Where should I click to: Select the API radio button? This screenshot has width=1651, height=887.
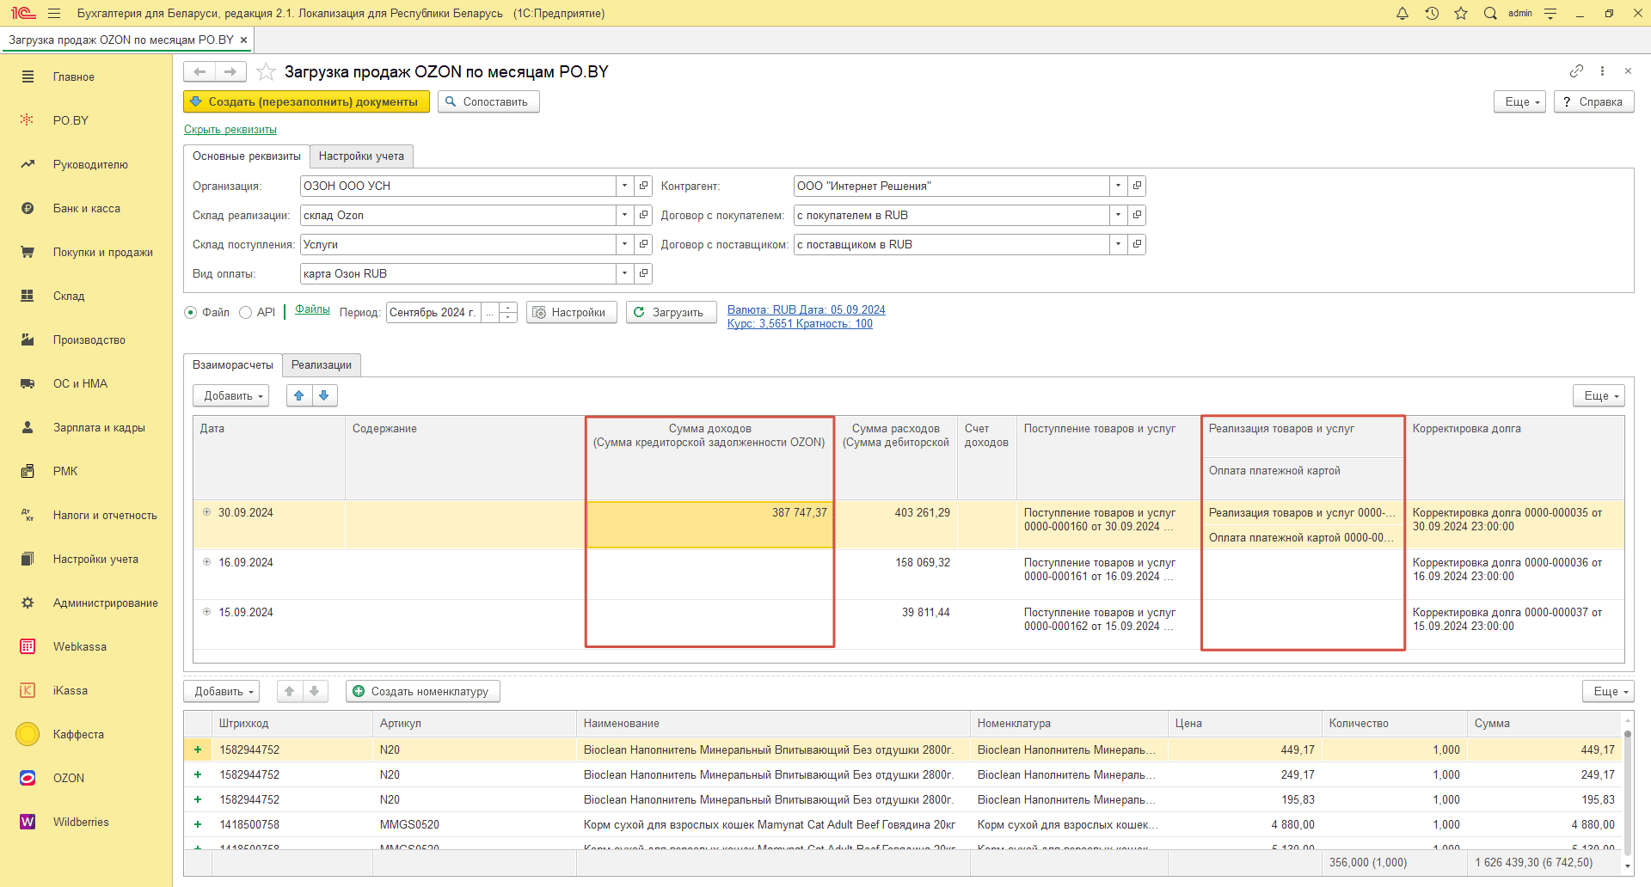point(245,313)
